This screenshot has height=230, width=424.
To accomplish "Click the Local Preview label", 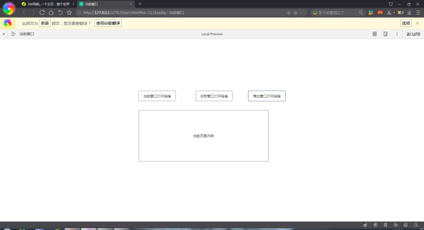I will (212, 34).
